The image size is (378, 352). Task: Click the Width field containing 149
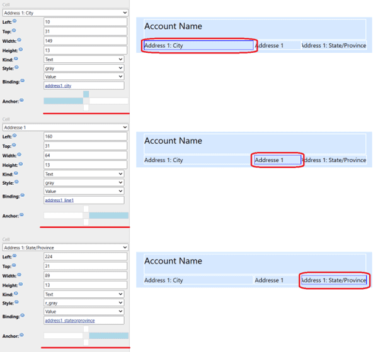click(x=84, y=41)
